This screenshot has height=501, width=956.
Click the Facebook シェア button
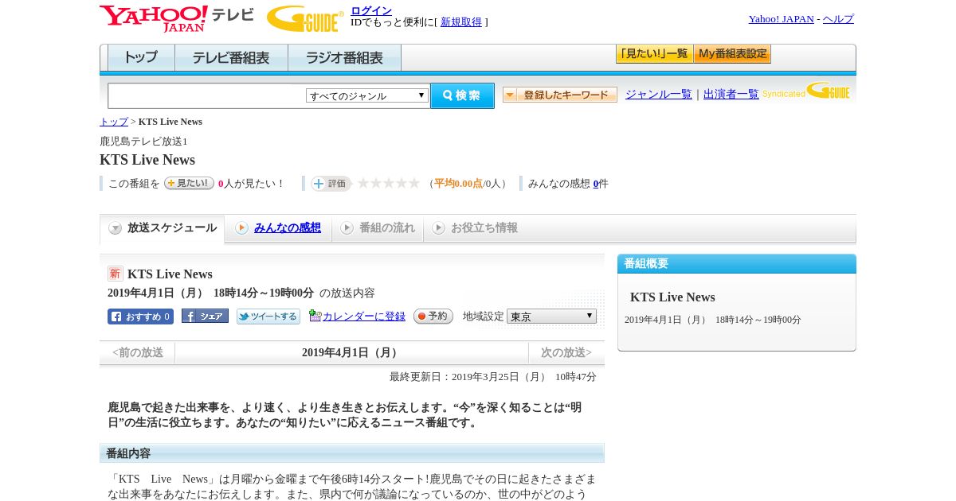pyautogui.click(x=205, y=316)
